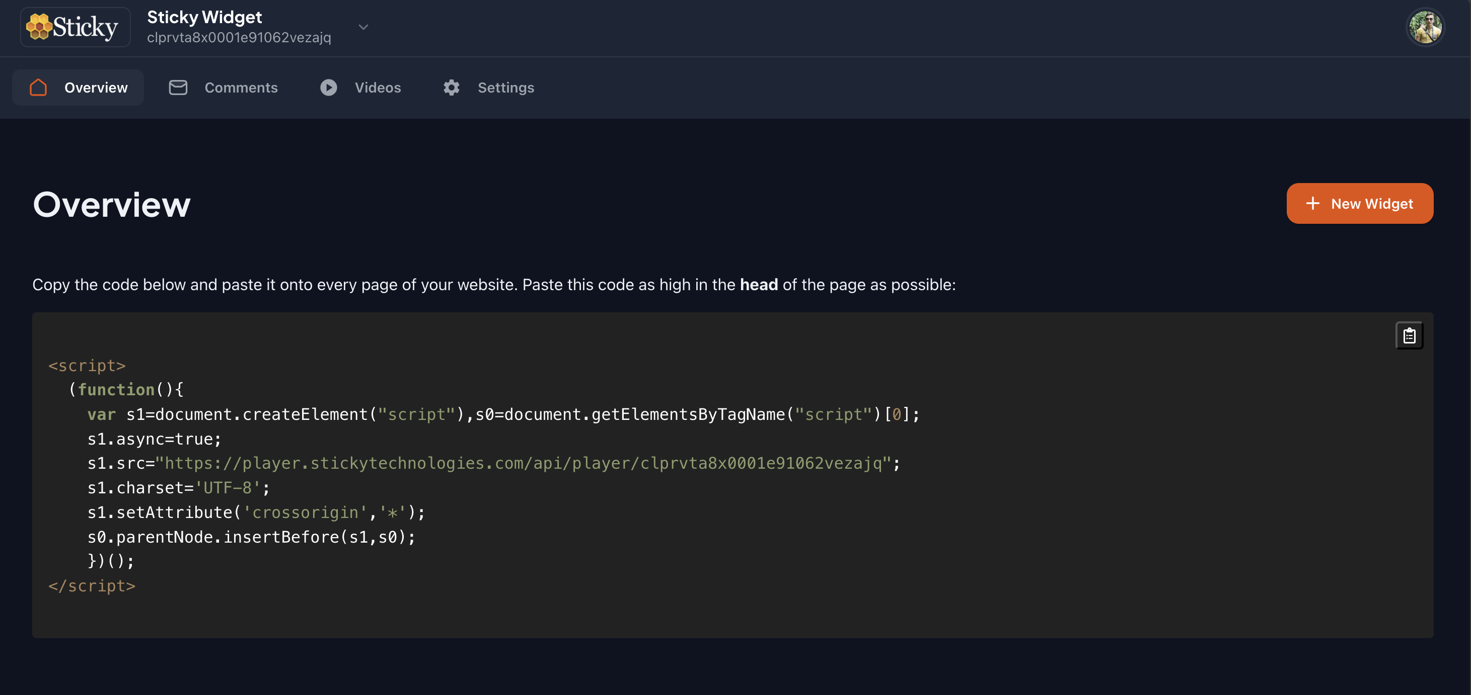Image resolution: width=1471 pixels, height=695 pixels.
Task: Click the Comments envelope icon
Action: pos(178,88)
